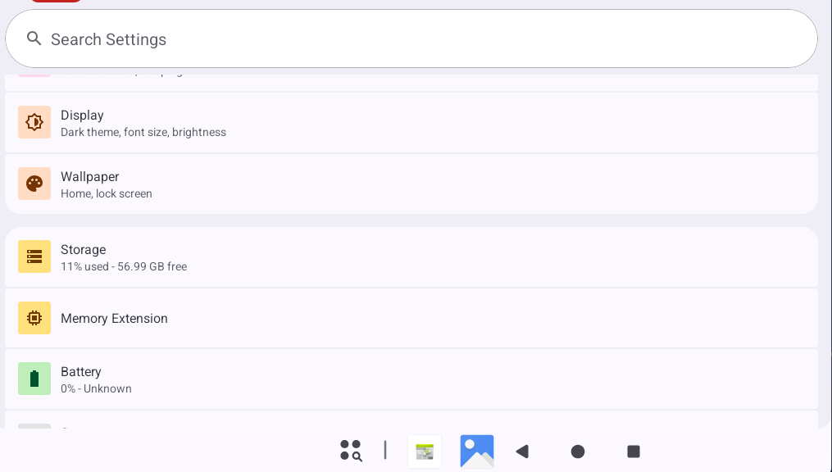Click the "11% used - 56.99 GB free" text
This screenshot has width=832, height=472.
click(124, 266)
